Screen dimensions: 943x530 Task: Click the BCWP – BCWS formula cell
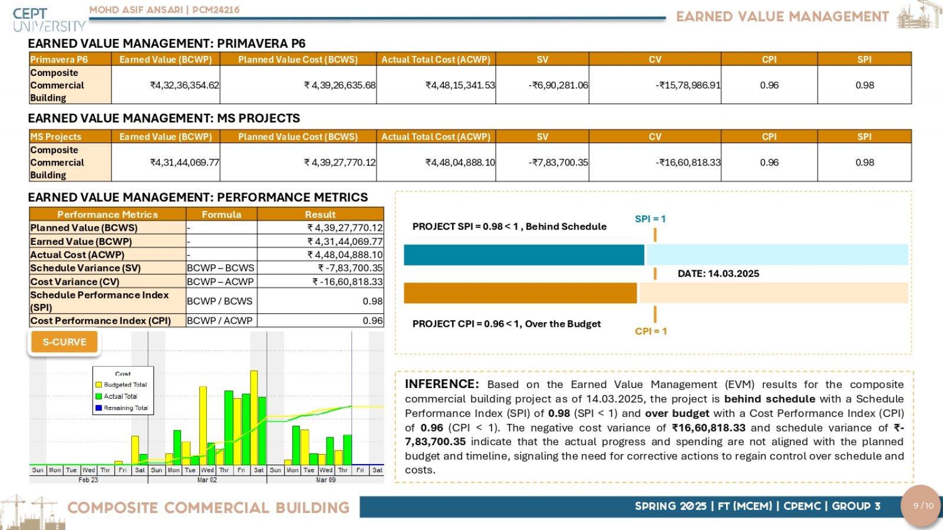tap(222, 268)
